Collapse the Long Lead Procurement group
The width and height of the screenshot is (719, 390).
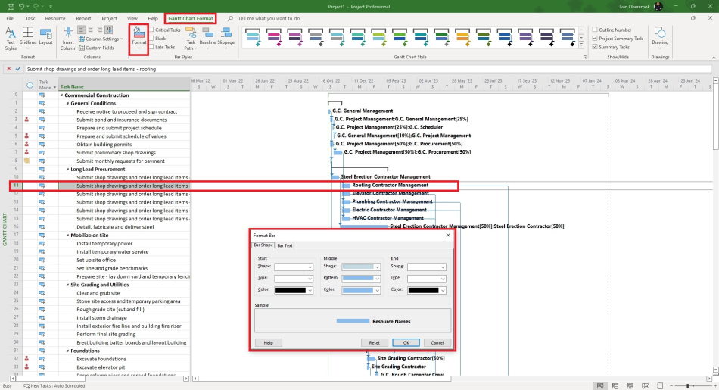[x=68, y=170]
